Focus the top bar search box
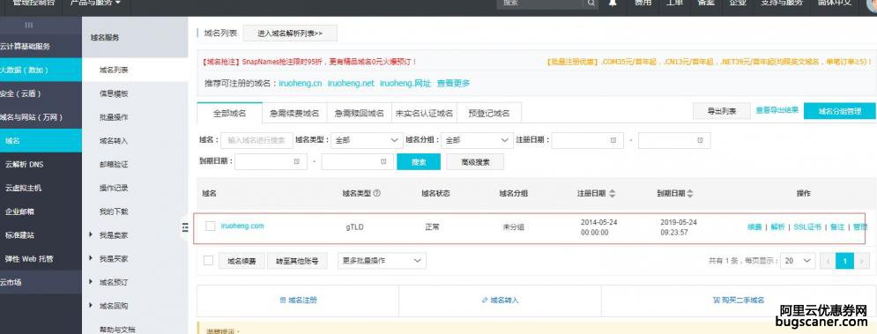877x334 pixels. click(x=541, y=4)
